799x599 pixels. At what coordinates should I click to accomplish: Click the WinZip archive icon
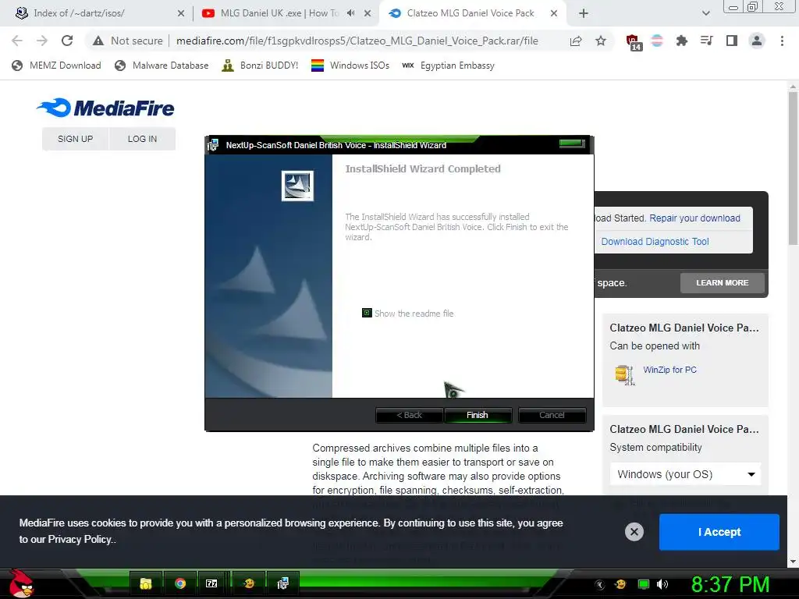click(x=625, y=375)
